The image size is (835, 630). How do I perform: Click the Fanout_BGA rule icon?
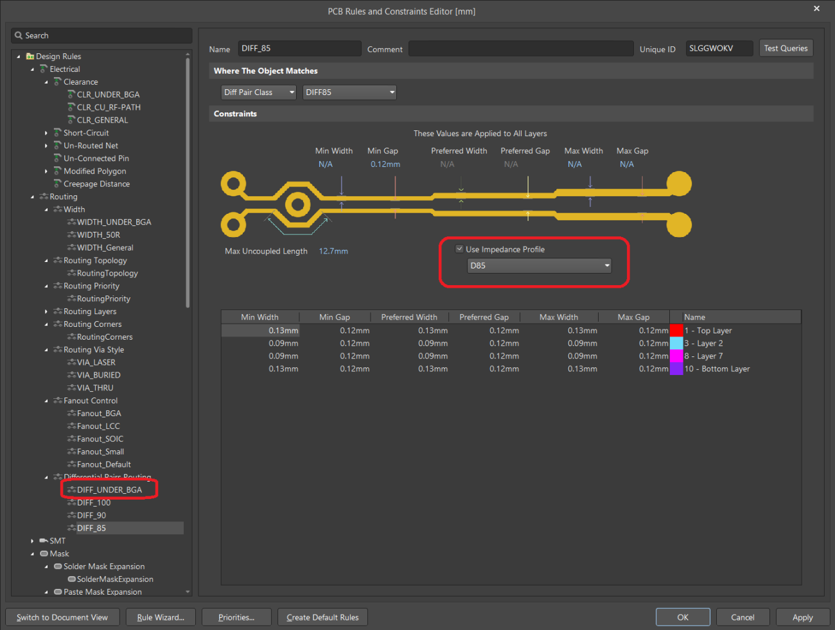pos(71,414)
